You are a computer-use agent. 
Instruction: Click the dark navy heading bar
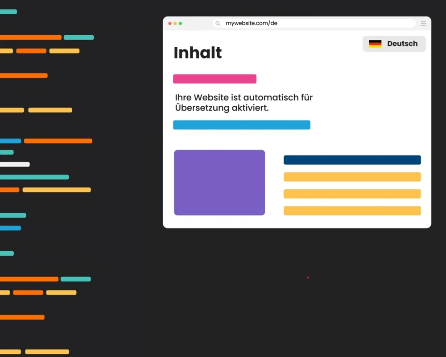[352, 159]
